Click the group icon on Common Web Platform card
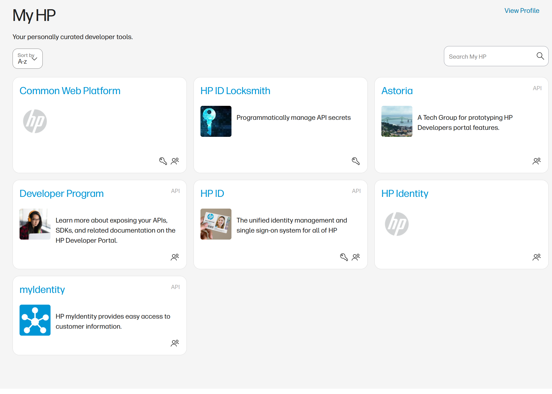552x394 pixels. [175, 161]
